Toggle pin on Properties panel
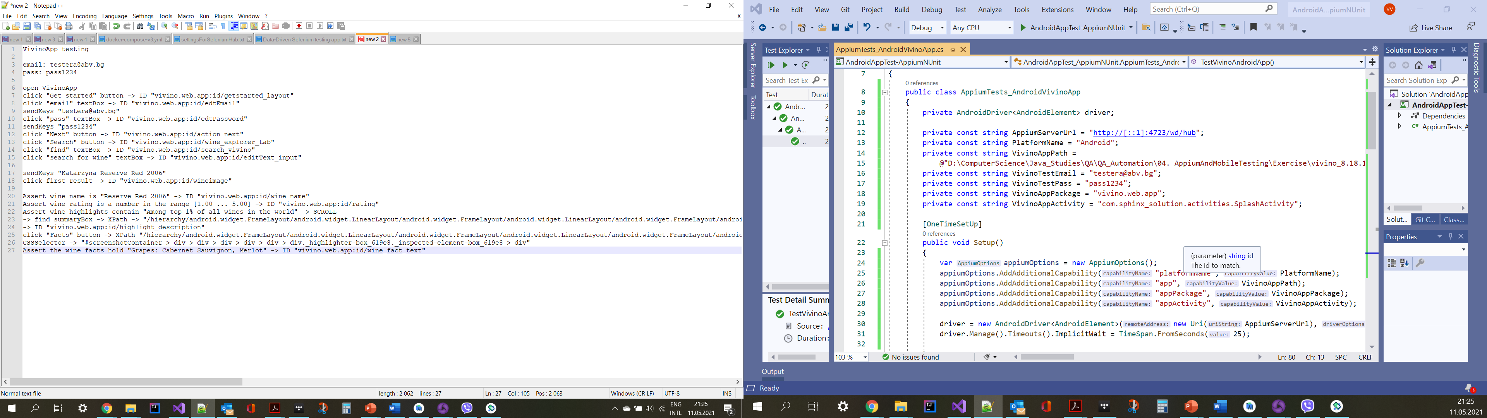 [1451, 237]
